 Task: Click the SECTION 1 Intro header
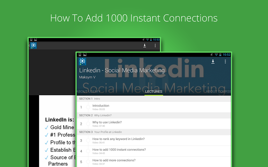154,99
